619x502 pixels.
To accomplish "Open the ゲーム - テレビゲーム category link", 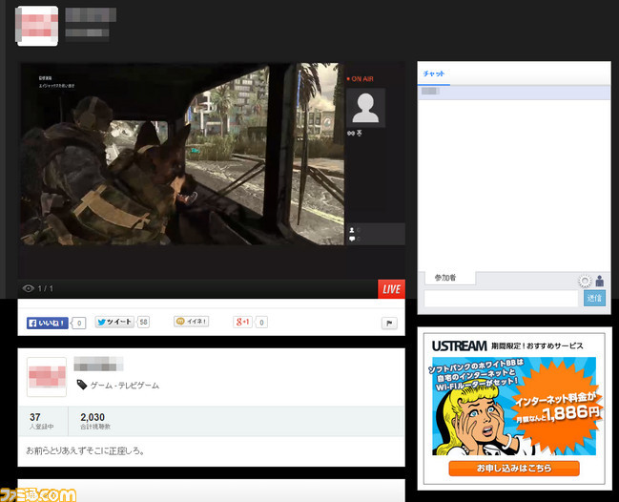I will point(125,386).
